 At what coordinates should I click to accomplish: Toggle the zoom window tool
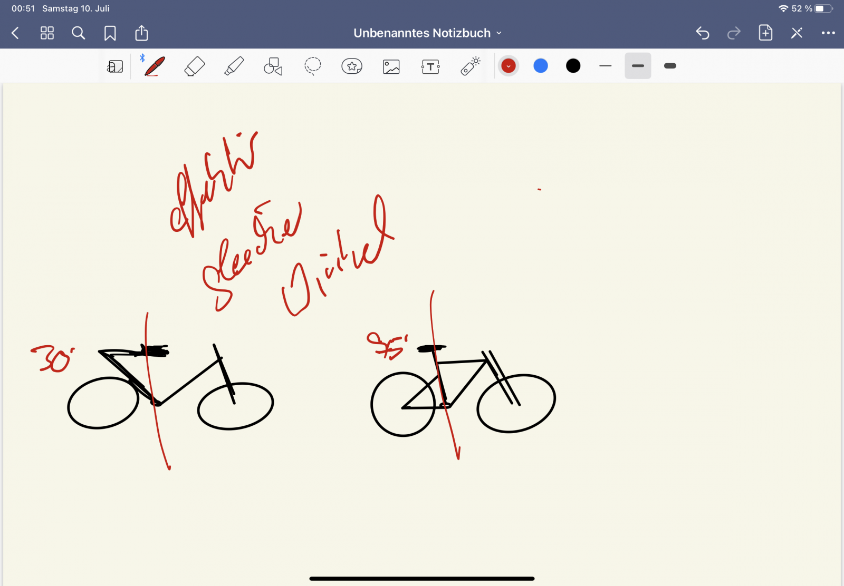tap(115, 66)
